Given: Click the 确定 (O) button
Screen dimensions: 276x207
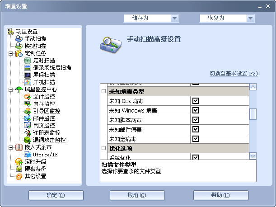Looking at the screenshot, I should click(x=56, y=195).
